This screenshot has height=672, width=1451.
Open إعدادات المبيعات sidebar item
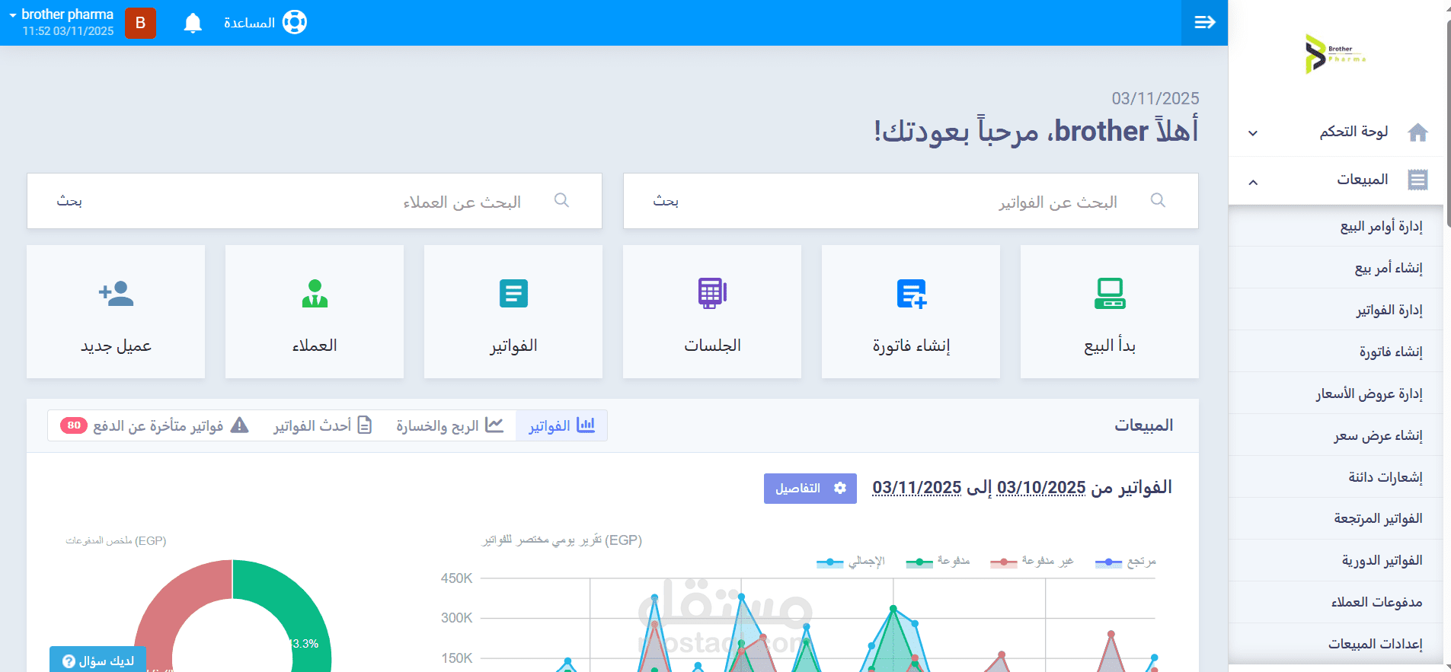coord(1336,644)
